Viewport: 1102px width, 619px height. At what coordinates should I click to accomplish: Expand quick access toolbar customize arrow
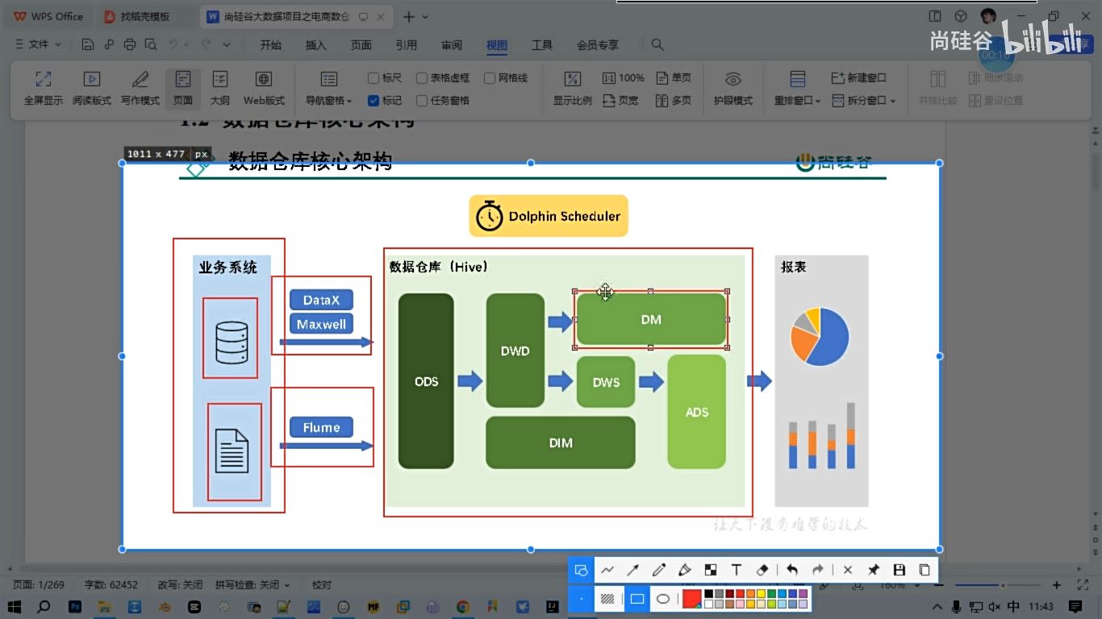click(227, 45)
